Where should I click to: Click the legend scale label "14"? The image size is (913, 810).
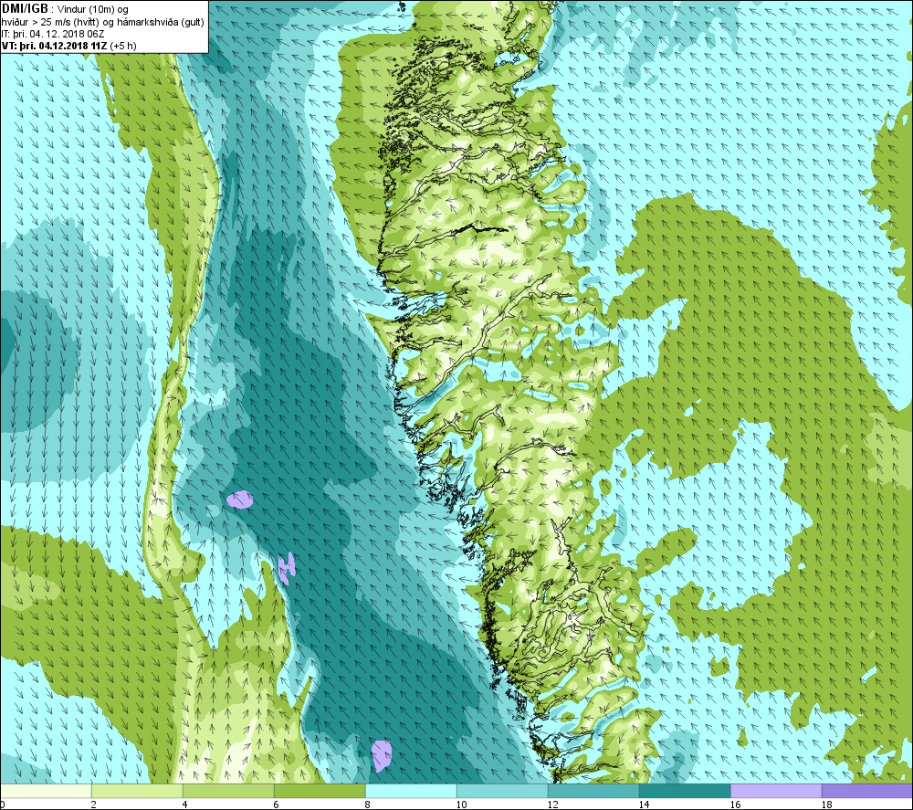[x=644, y=805]
